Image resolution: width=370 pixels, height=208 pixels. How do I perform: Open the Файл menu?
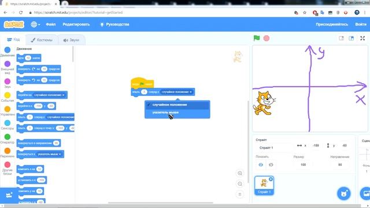[x=51, y=24]
